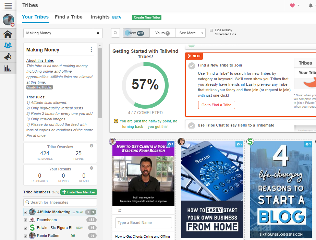316x240 pixels.
Task: Click Invite New Member button
Action: (x=78, y=192)
